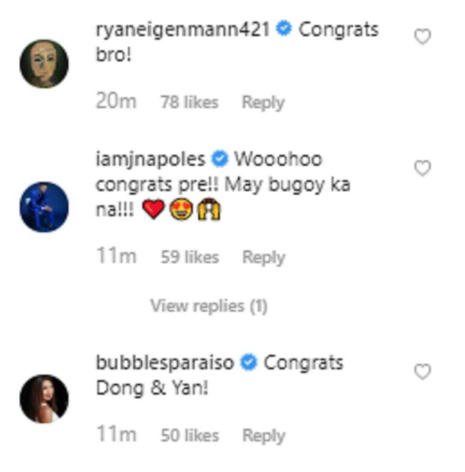Open the bubblesparaiso username link
This screenshot has width=465, height=472.
tap(165, 363)
